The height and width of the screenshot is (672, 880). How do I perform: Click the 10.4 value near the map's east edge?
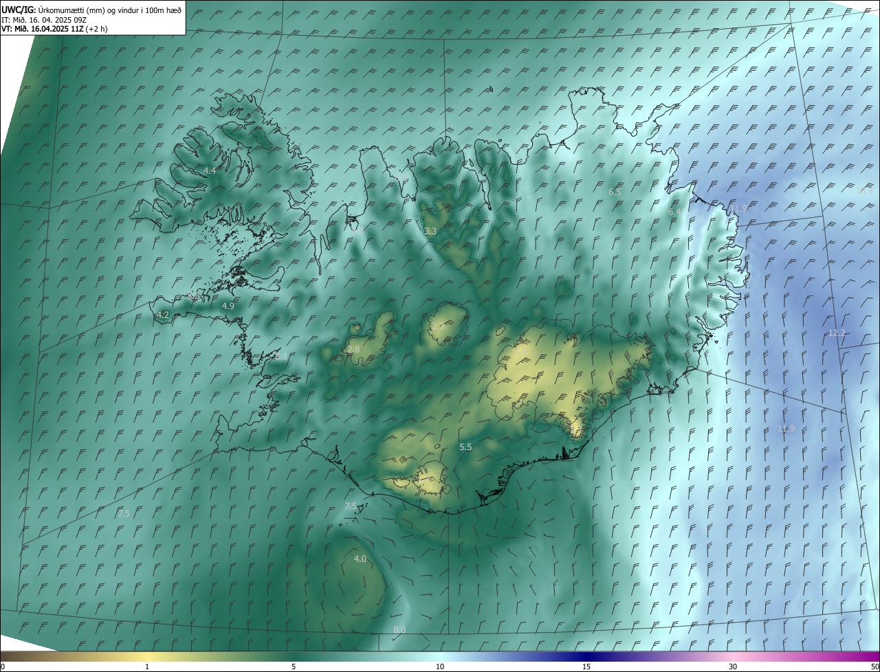tap(864, 191)
